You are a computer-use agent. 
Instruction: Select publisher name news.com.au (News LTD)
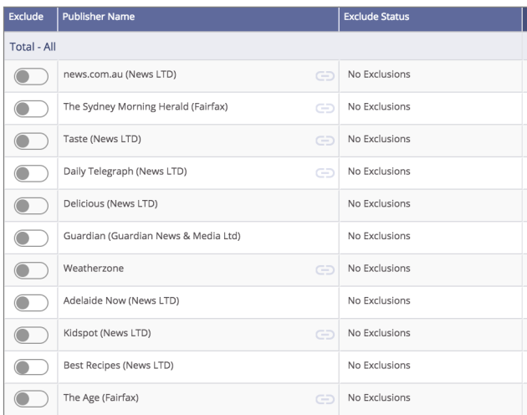point(120,74)
